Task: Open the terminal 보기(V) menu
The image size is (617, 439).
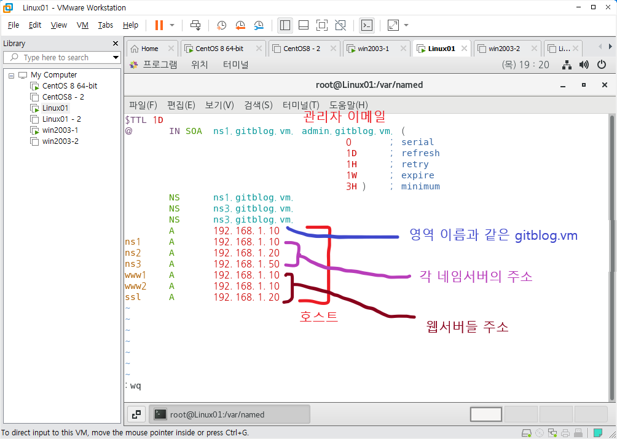Action: (219, 105)
